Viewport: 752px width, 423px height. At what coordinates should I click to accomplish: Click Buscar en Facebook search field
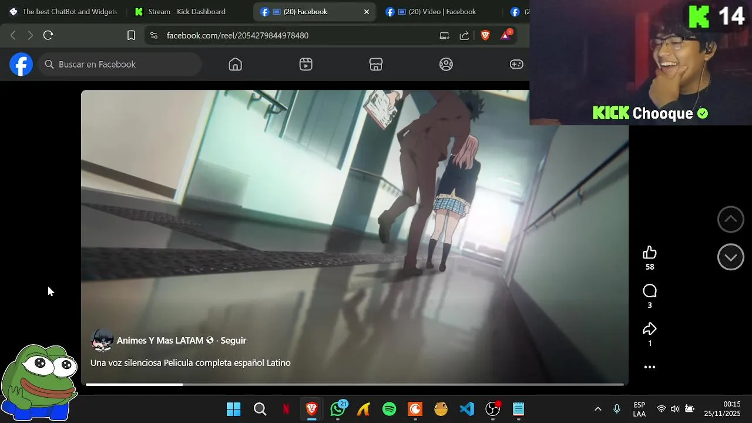pos(120,64)
